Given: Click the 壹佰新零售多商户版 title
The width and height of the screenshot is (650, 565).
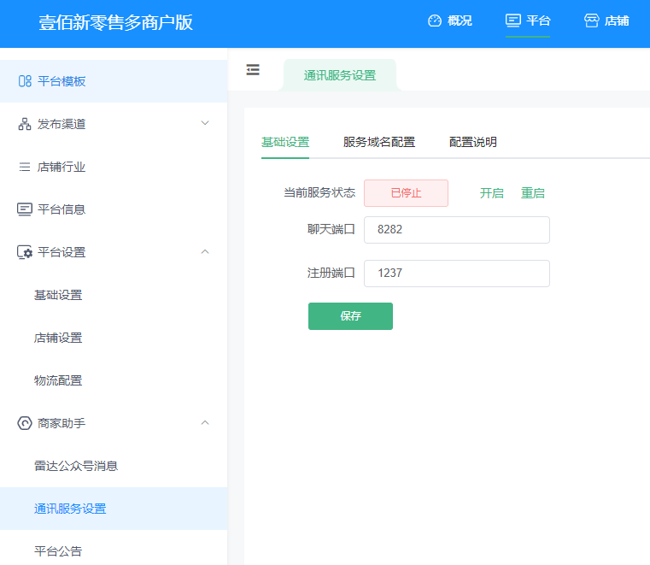Looking at the screenshot, I should pyautogui.click(x=115, y=22).
